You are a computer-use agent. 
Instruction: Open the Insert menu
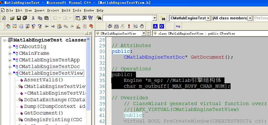pos(39,11)
